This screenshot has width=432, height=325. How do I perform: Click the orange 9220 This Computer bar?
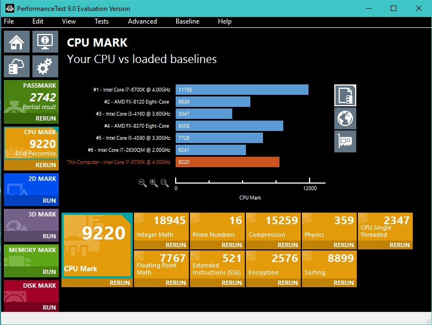point(228,162)
